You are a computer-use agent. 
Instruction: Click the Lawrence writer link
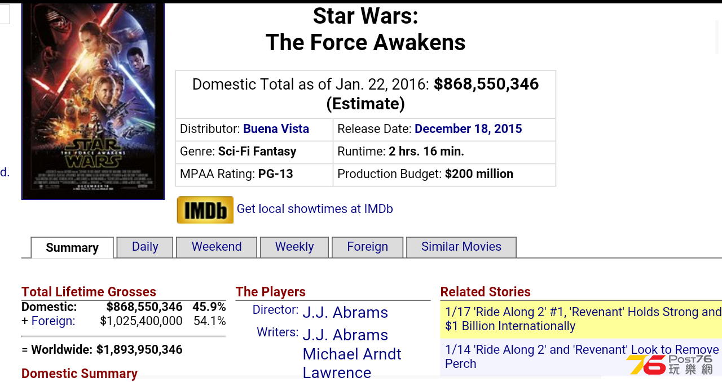point(337,372)
